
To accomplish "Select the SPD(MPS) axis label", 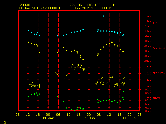I will 158,73.
